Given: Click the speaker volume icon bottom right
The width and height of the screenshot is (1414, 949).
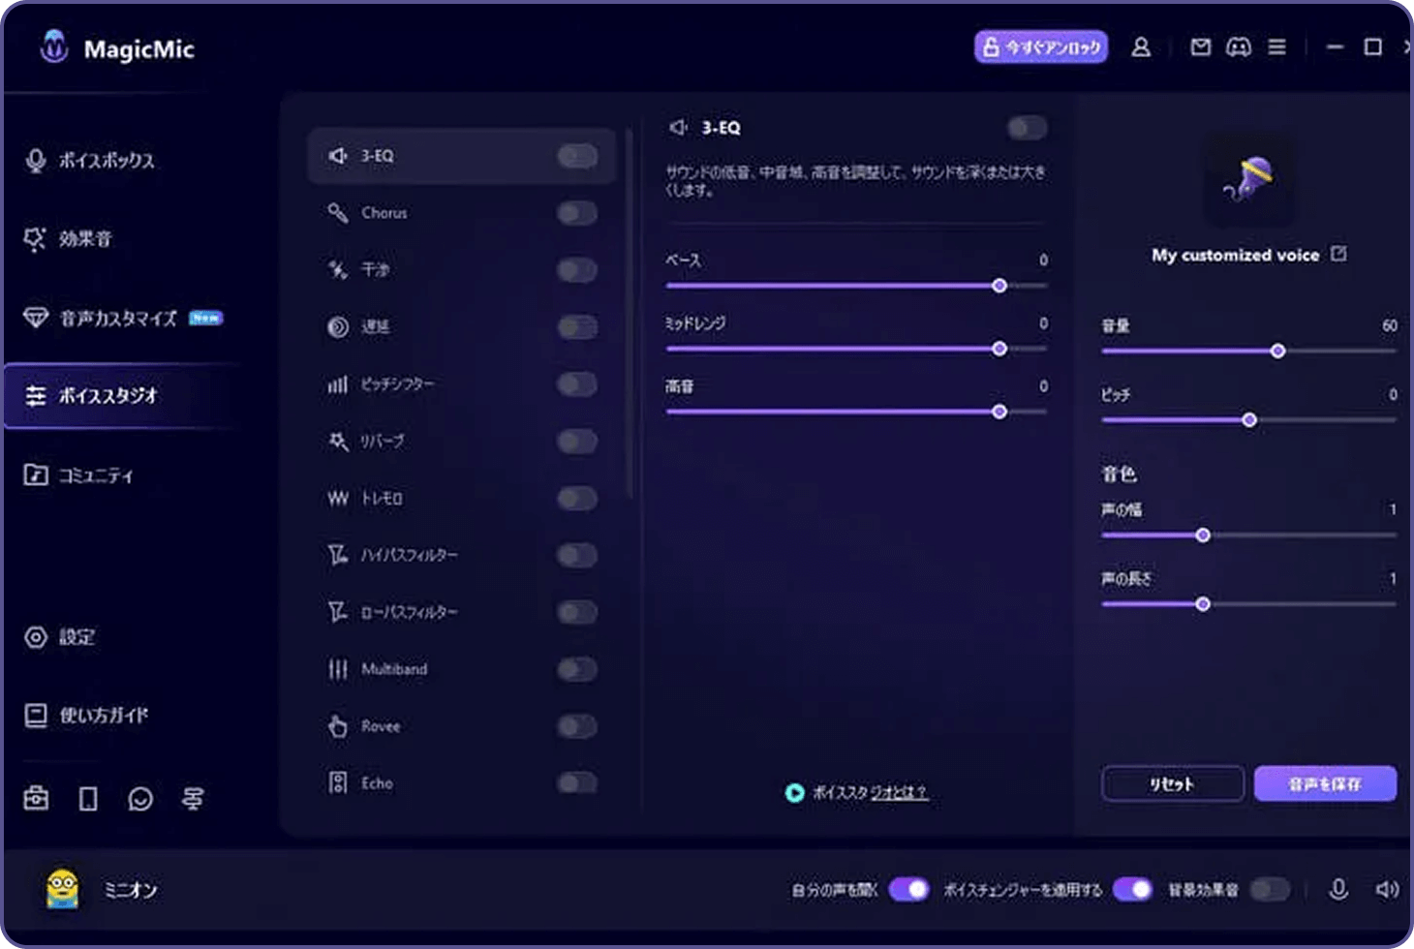Looking at the screenshot, I should [x=1385, y=887].
